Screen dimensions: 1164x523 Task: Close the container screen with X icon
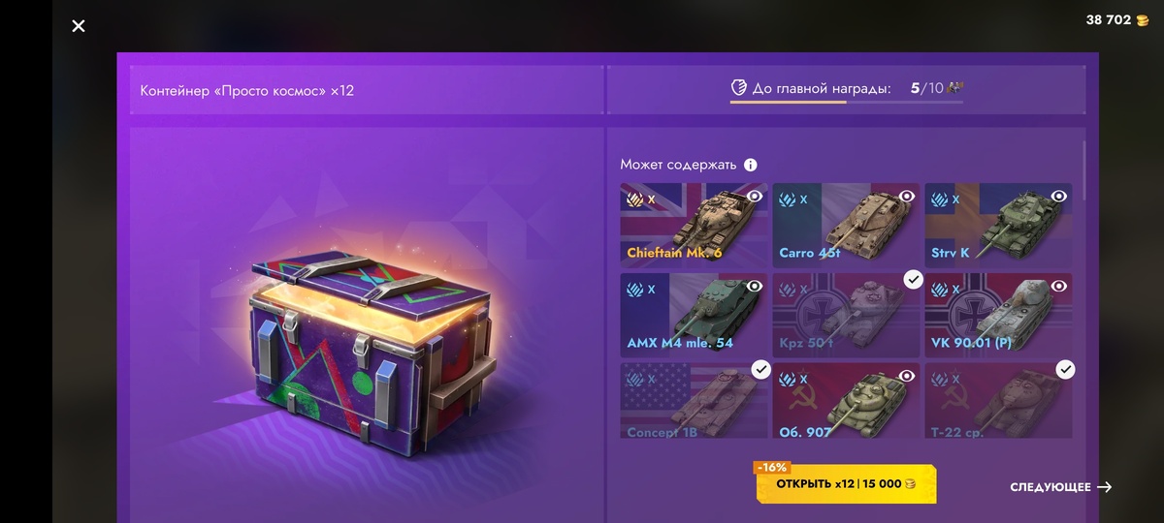(79, 26)
